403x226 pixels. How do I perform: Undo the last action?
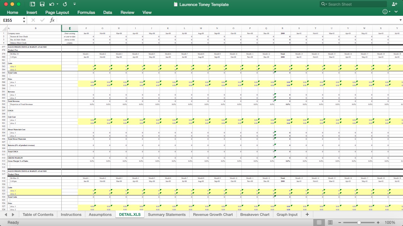(51, 4)
